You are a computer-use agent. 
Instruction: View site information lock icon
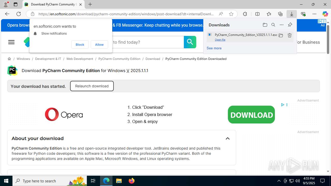tap(32, 14)
